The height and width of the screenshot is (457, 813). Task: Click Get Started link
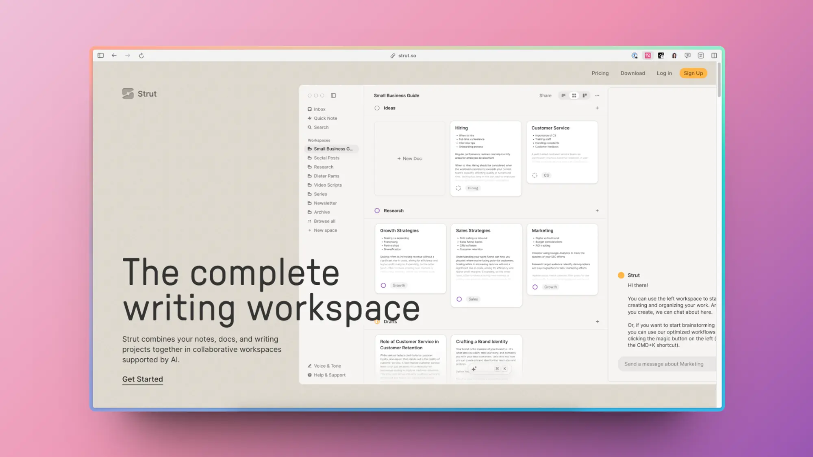[143, 379]
